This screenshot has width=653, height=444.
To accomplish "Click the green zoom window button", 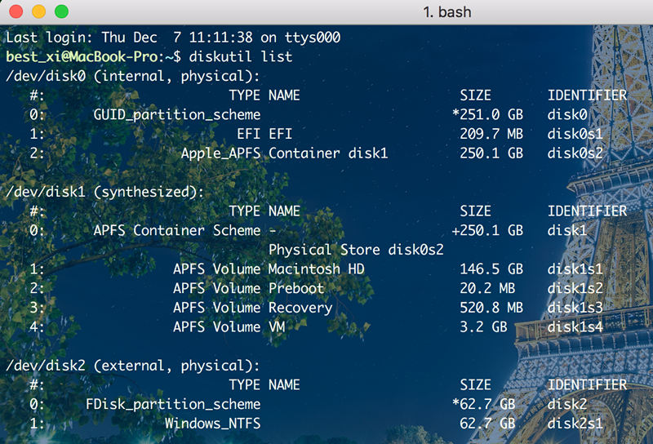I will click(x=62, y=11).
